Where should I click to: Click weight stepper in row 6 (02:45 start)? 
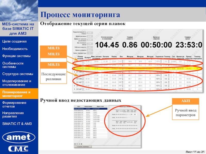[x=123, y=79]
